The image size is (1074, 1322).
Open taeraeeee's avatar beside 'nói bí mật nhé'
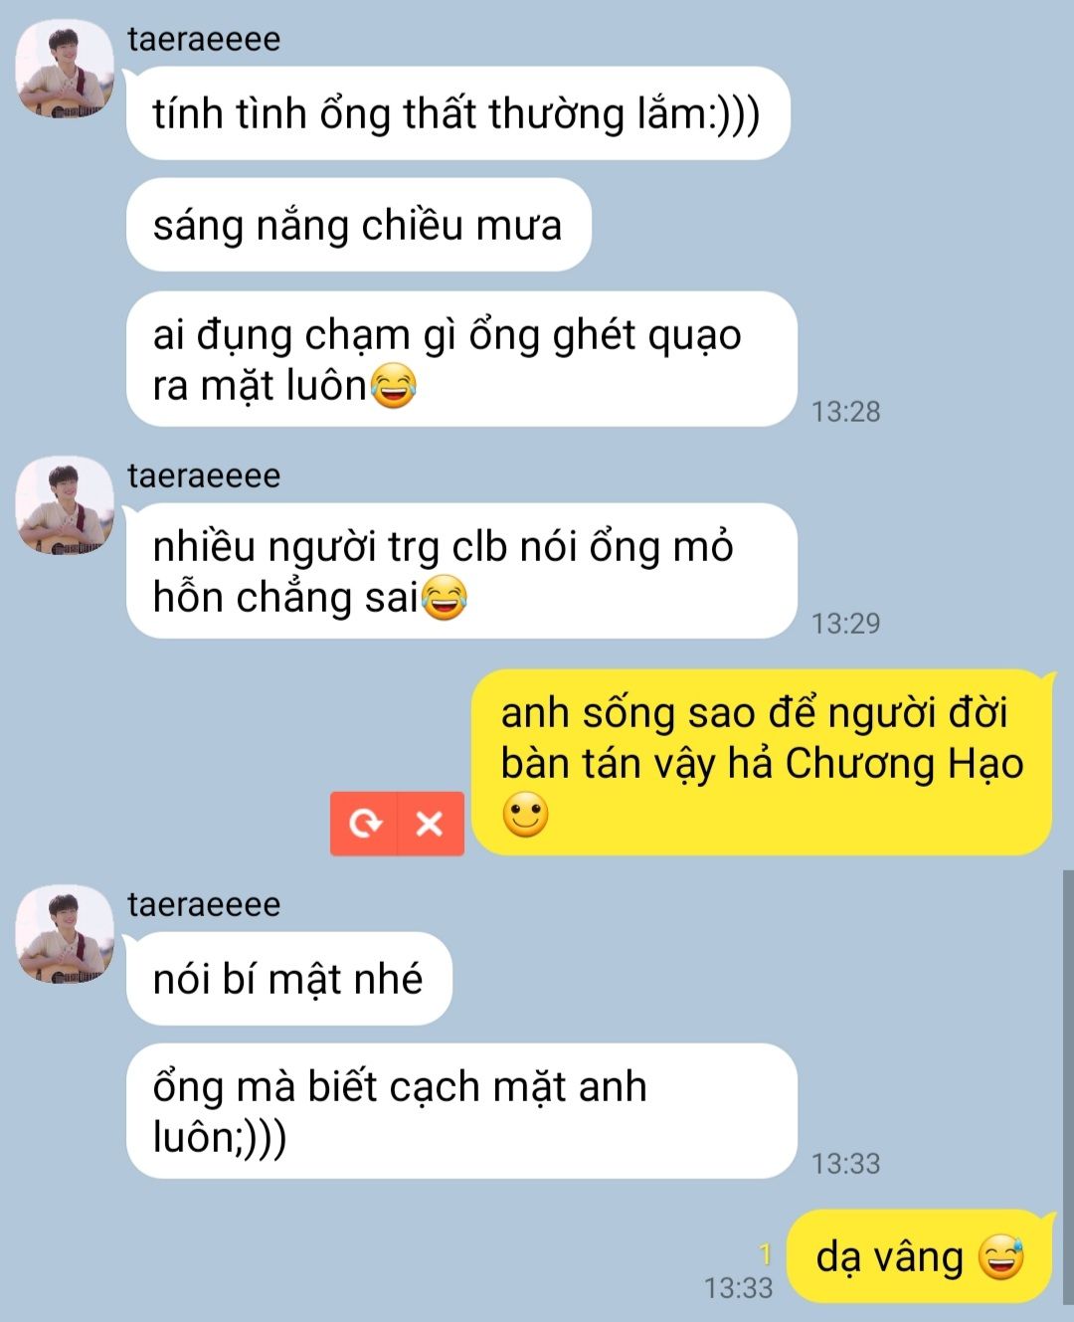pyautogui.click(x=65, y=934)
